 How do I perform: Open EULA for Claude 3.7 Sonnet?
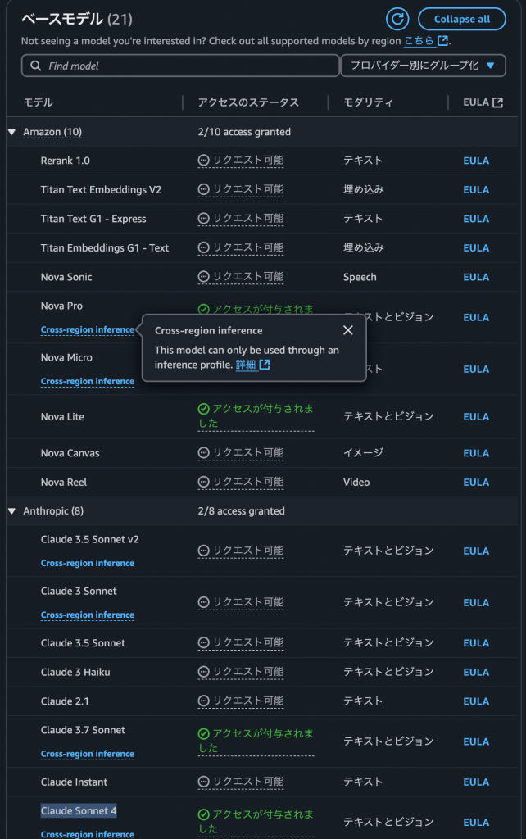coord(476,741)
